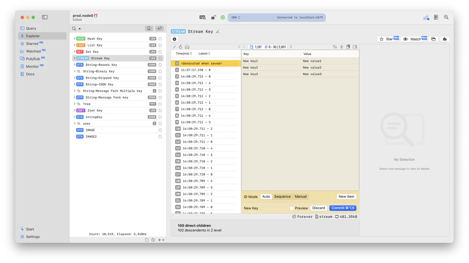Refresh the stream message list
Viewport: 469px width, 263px height.
[180, 47]
